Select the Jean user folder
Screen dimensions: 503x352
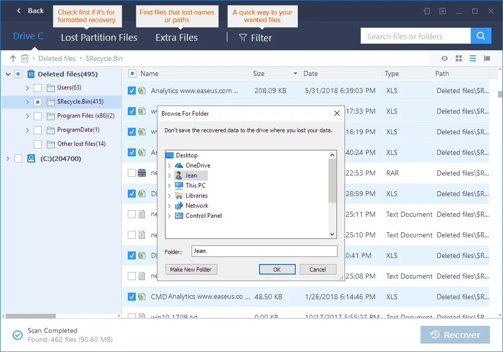[191, 175]
